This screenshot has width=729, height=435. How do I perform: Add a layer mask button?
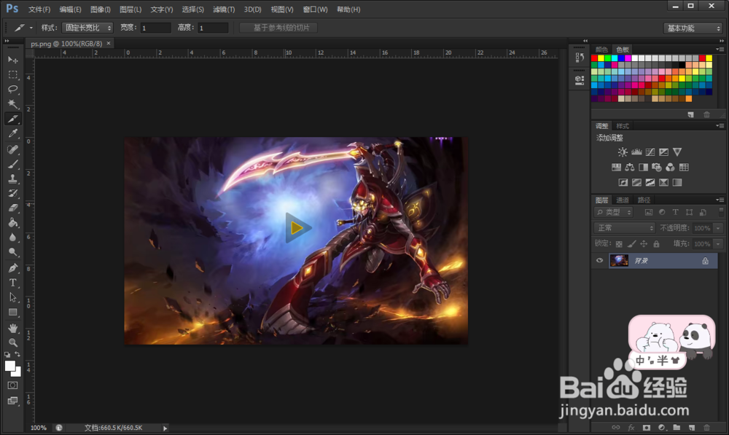coord(646,428)
